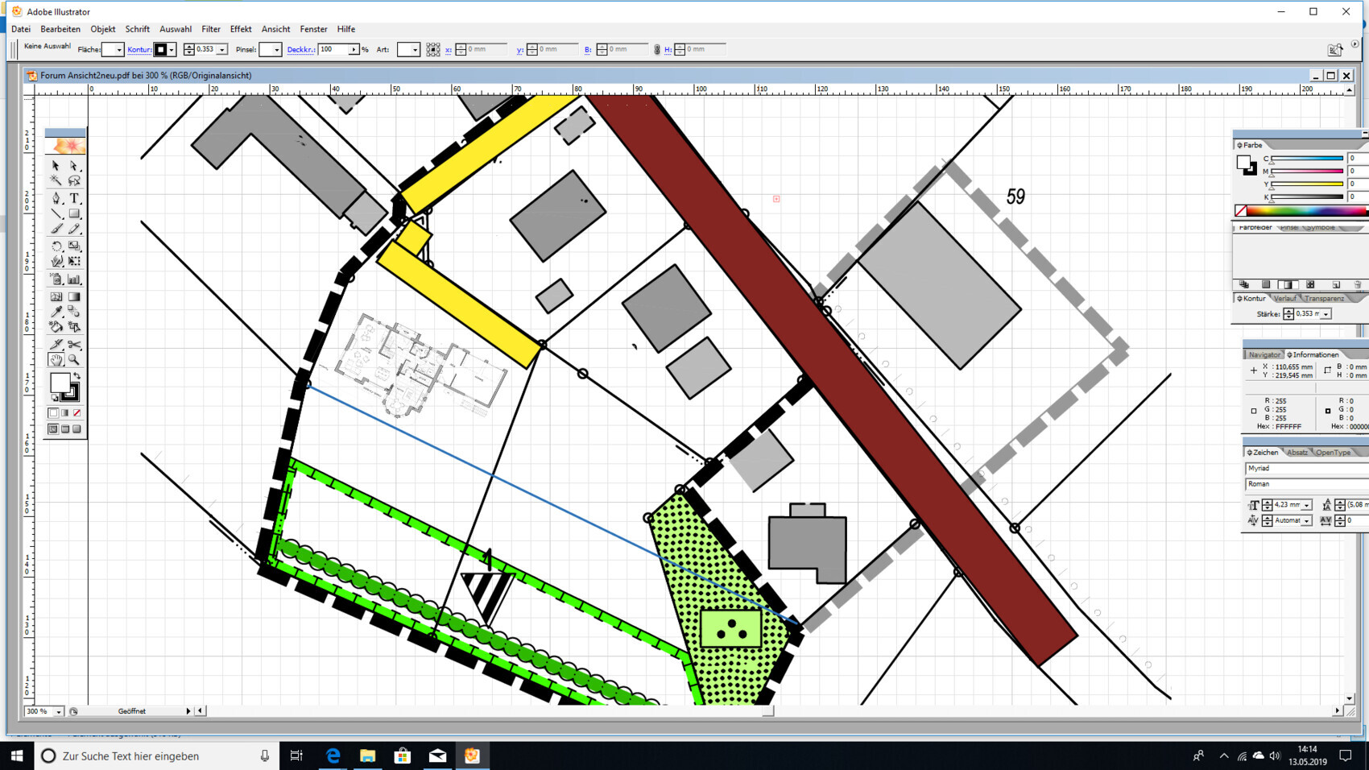This screenshot has width=1369, height=770.
Task: Click the Geöffnet status button
Action: click(133, 711)
